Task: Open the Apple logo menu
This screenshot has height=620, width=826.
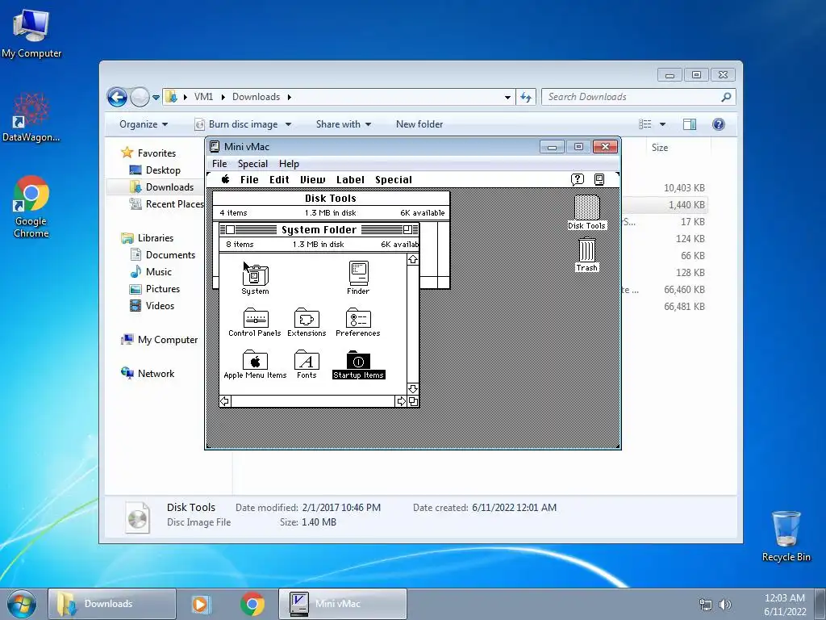Action: pos(226,179)
